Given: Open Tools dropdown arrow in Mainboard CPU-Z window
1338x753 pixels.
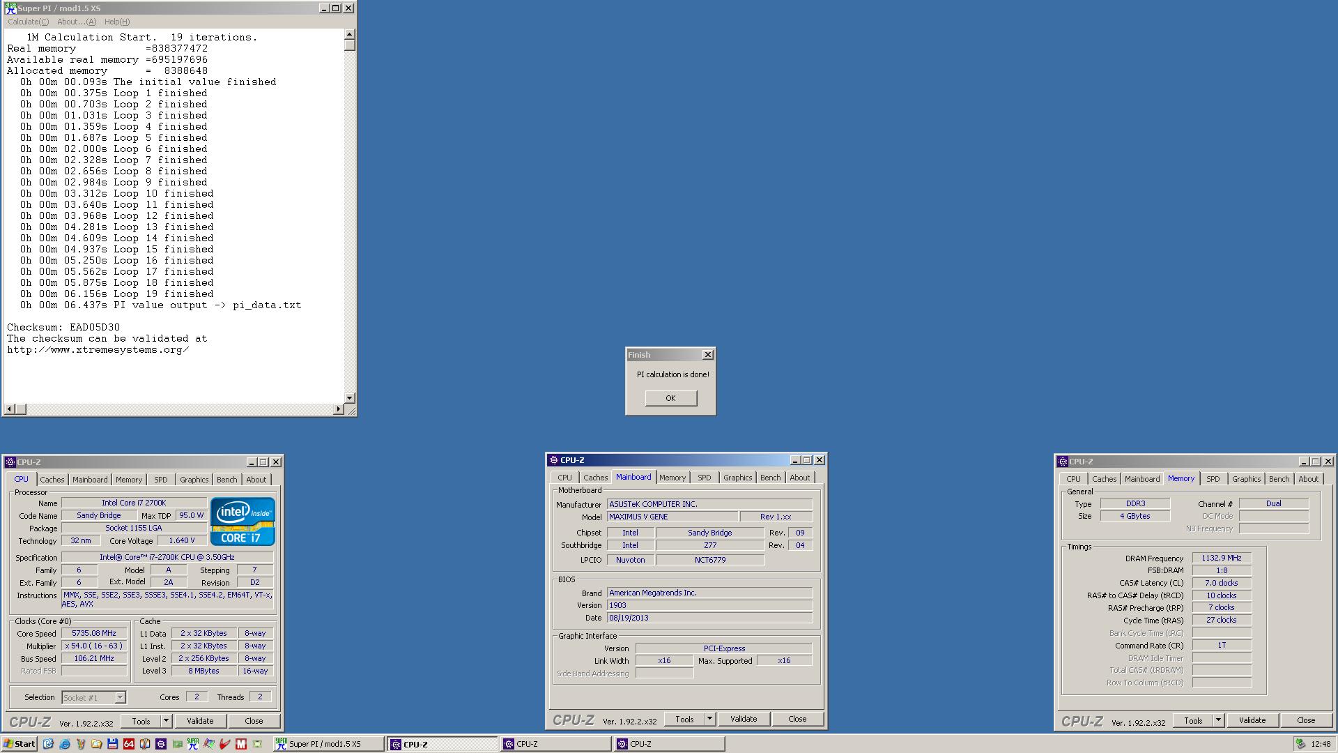Looking at the screenshot, I should pos(709,719).
